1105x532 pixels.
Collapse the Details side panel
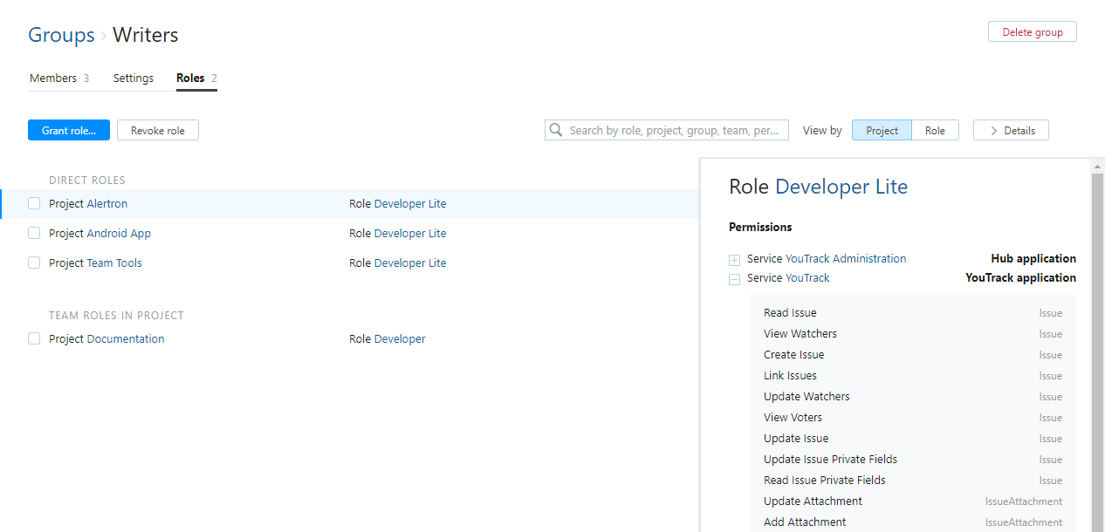[x=1011, y=130]
